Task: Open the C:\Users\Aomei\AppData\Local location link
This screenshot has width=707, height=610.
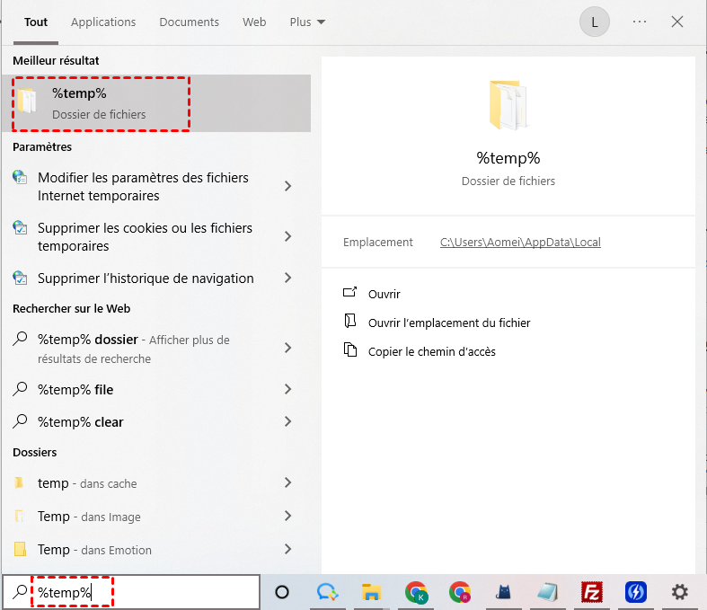Action: [520, 243]
